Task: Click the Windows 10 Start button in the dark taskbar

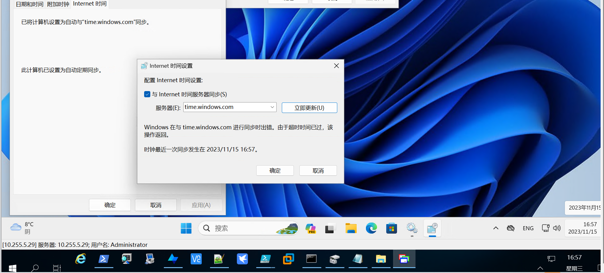Action: [12, 268]
